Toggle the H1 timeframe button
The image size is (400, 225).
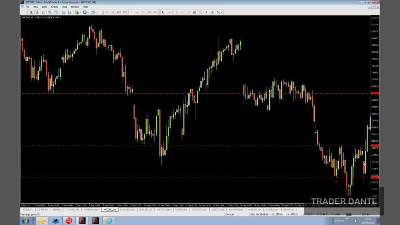131,12
